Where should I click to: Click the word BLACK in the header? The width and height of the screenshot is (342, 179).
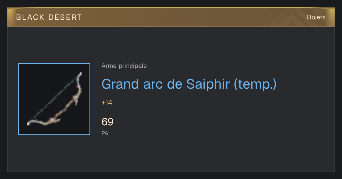tap(30, 17)
